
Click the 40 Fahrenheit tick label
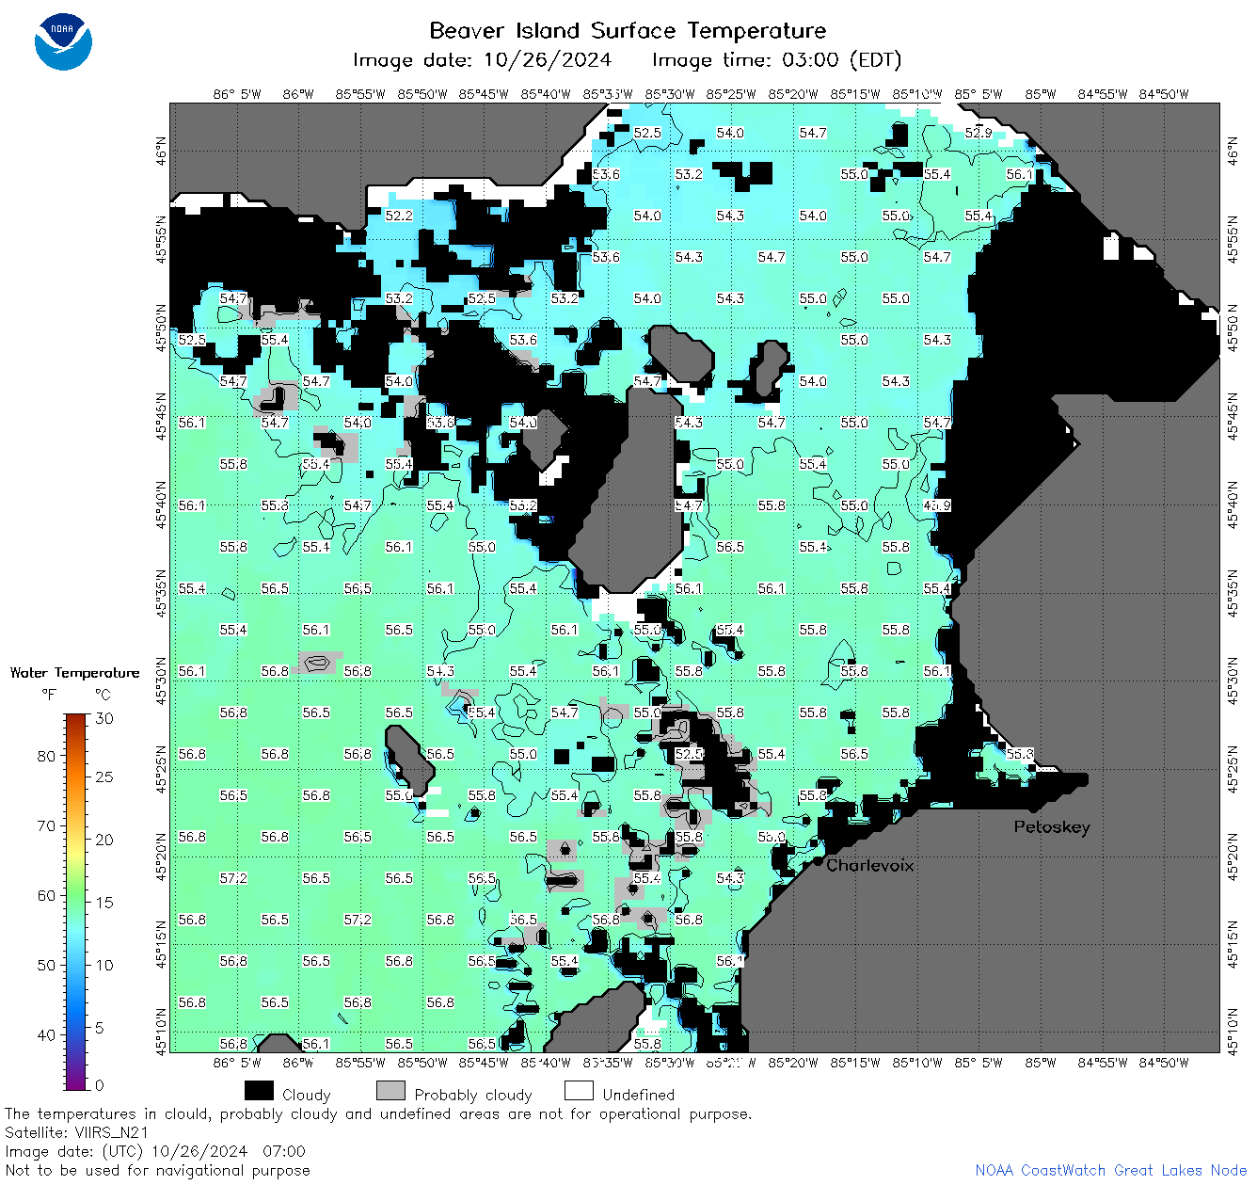pyautogui.click(x=46, y=1034)
